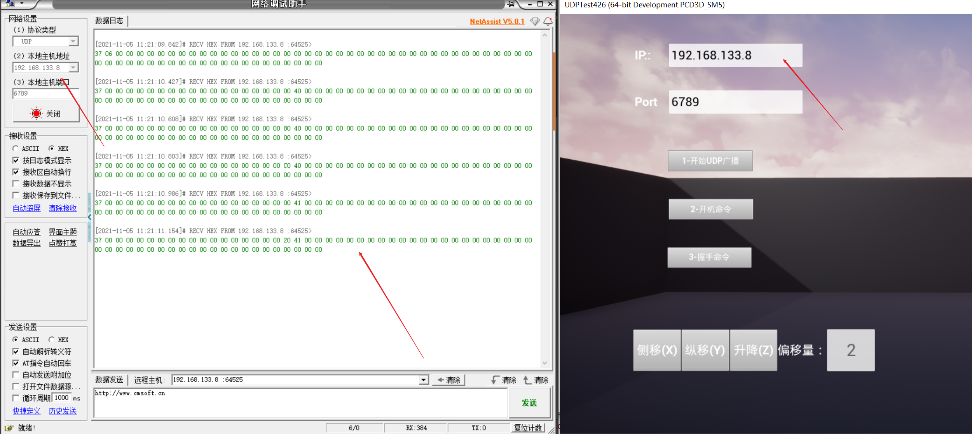Click the up-arrow 清除 button

(x=536, y=380)
